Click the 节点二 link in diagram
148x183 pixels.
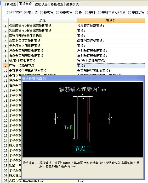click(x=83, y=149)
